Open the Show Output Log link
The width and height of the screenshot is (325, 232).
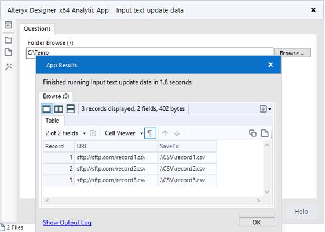(67, 223)
